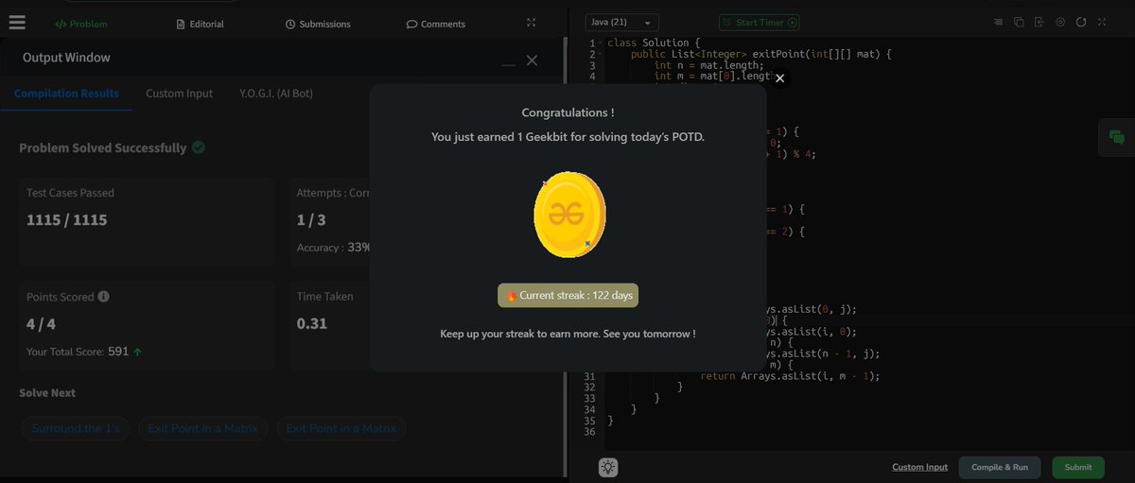Screen dimensions: 1135x483
Task: Click the 'Output Window' title
Action: coord(66,58)
